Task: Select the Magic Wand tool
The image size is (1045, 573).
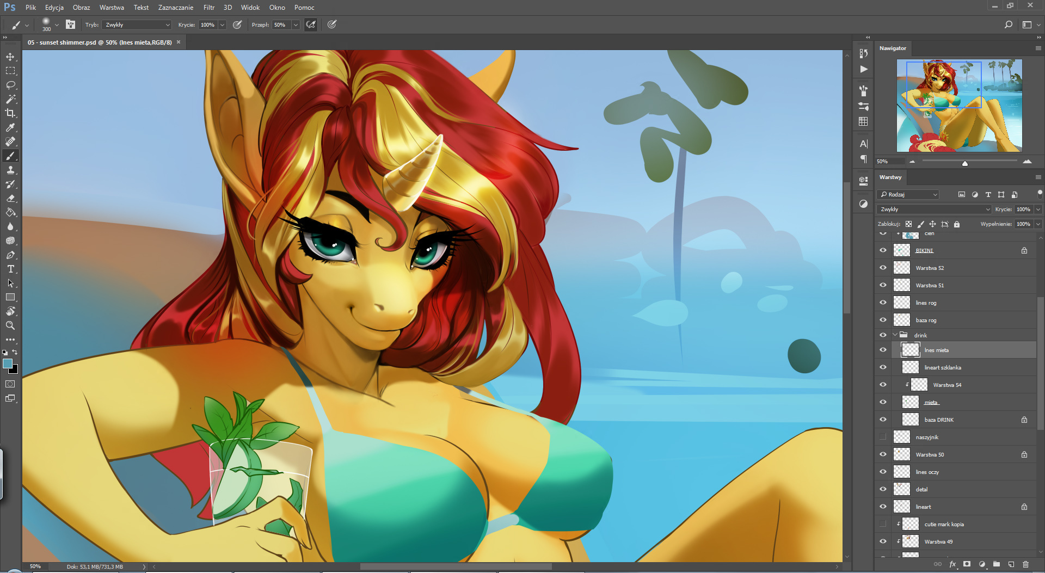Action: (10, 99)
